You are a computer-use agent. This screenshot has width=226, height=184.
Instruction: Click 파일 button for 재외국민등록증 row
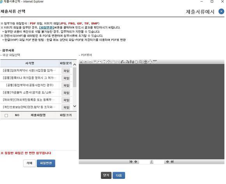(x=66, y=100)
